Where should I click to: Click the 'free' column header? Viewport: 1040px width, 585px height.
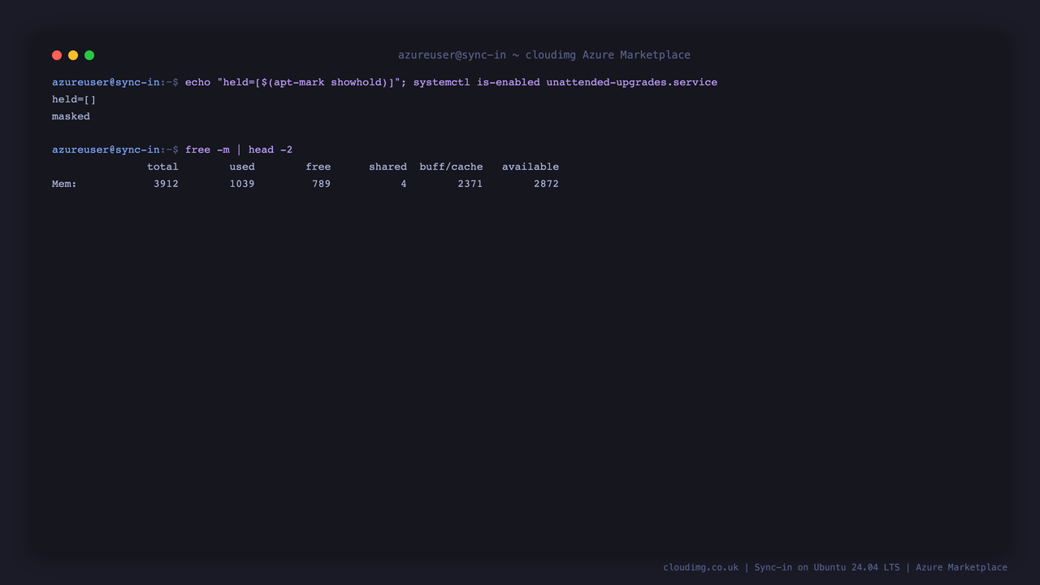point(318,167)
